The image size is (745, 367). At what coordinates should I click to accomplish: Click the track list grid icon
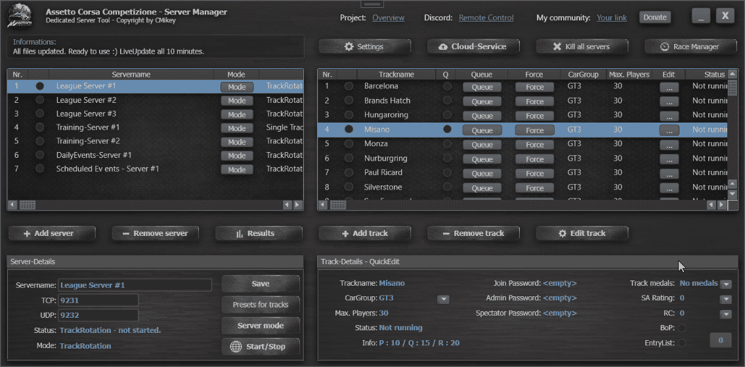coord(338,205)
